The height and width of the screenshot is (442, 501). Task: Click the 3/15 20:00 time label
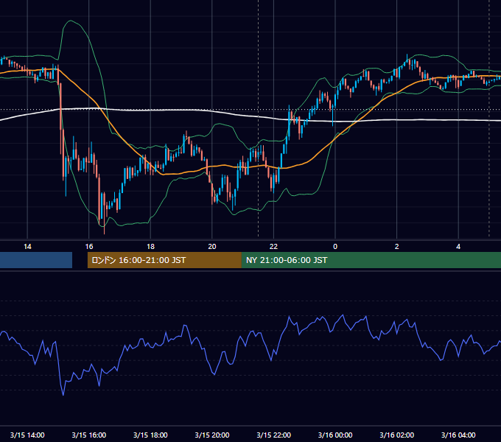click(212, 435)
